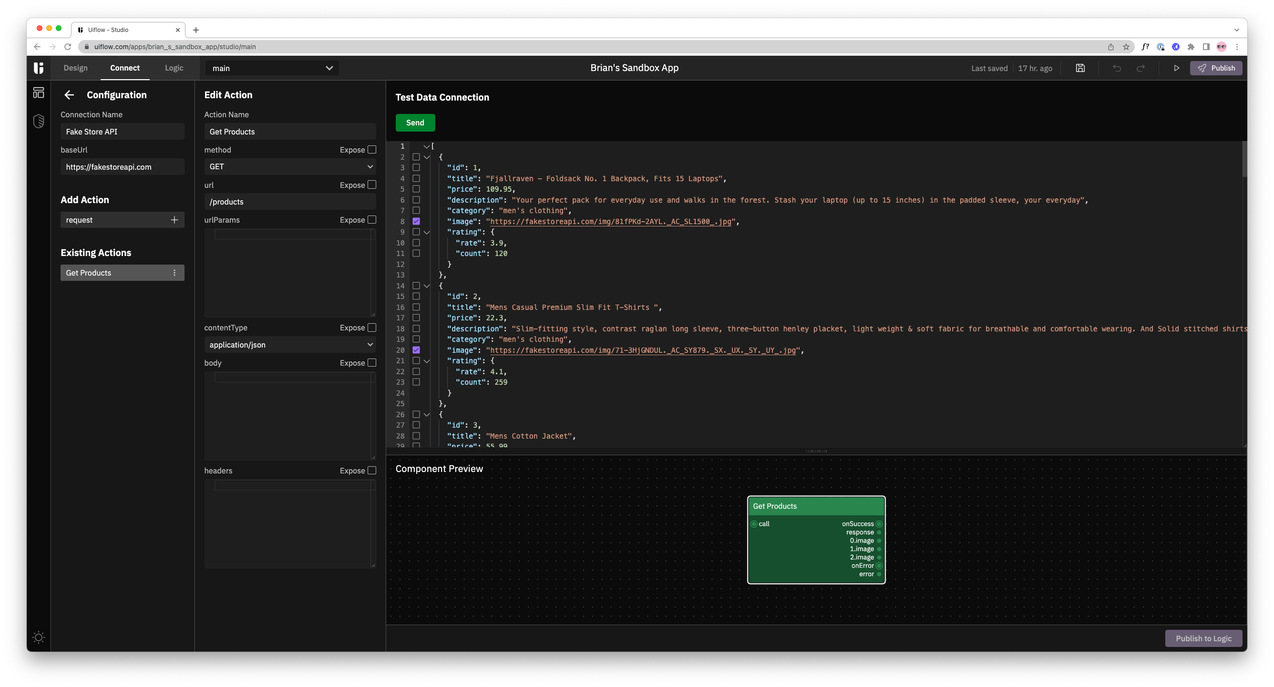
Task: Redo the last change
Action: coord(1140,68)
